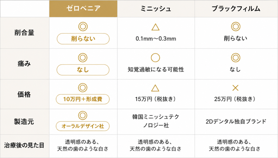
Task: Click the 製造元 row label
Action: coord(24,122)
